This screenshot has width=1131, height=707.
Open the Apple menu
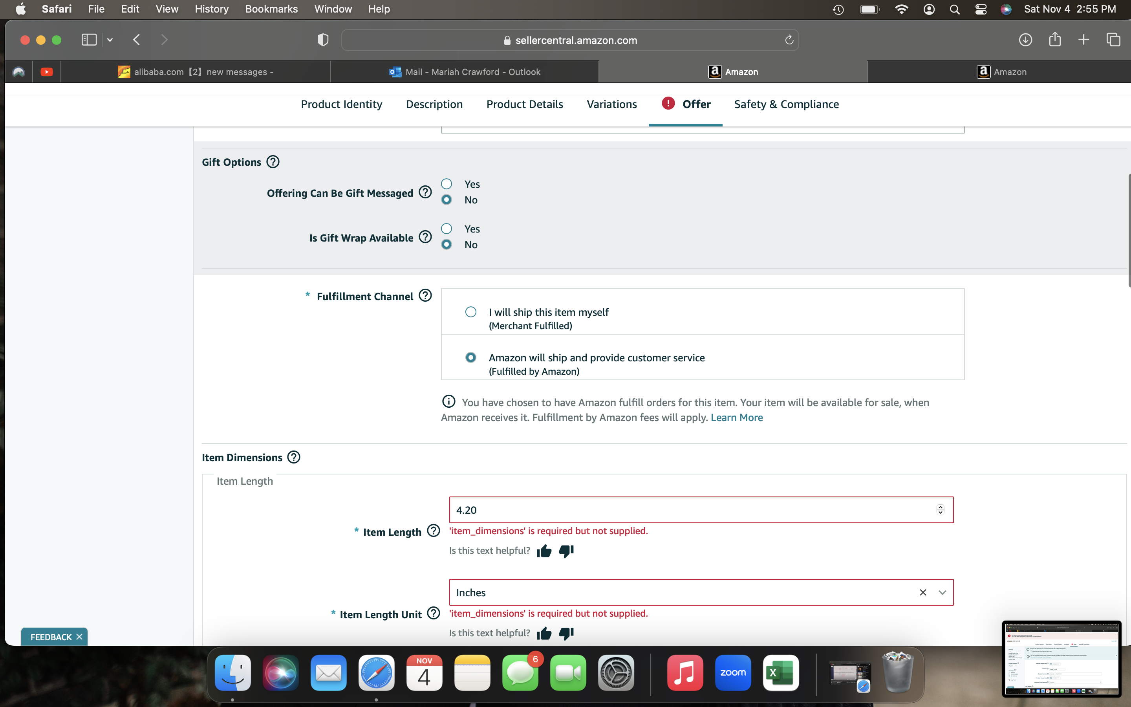[x=20, y=9]
